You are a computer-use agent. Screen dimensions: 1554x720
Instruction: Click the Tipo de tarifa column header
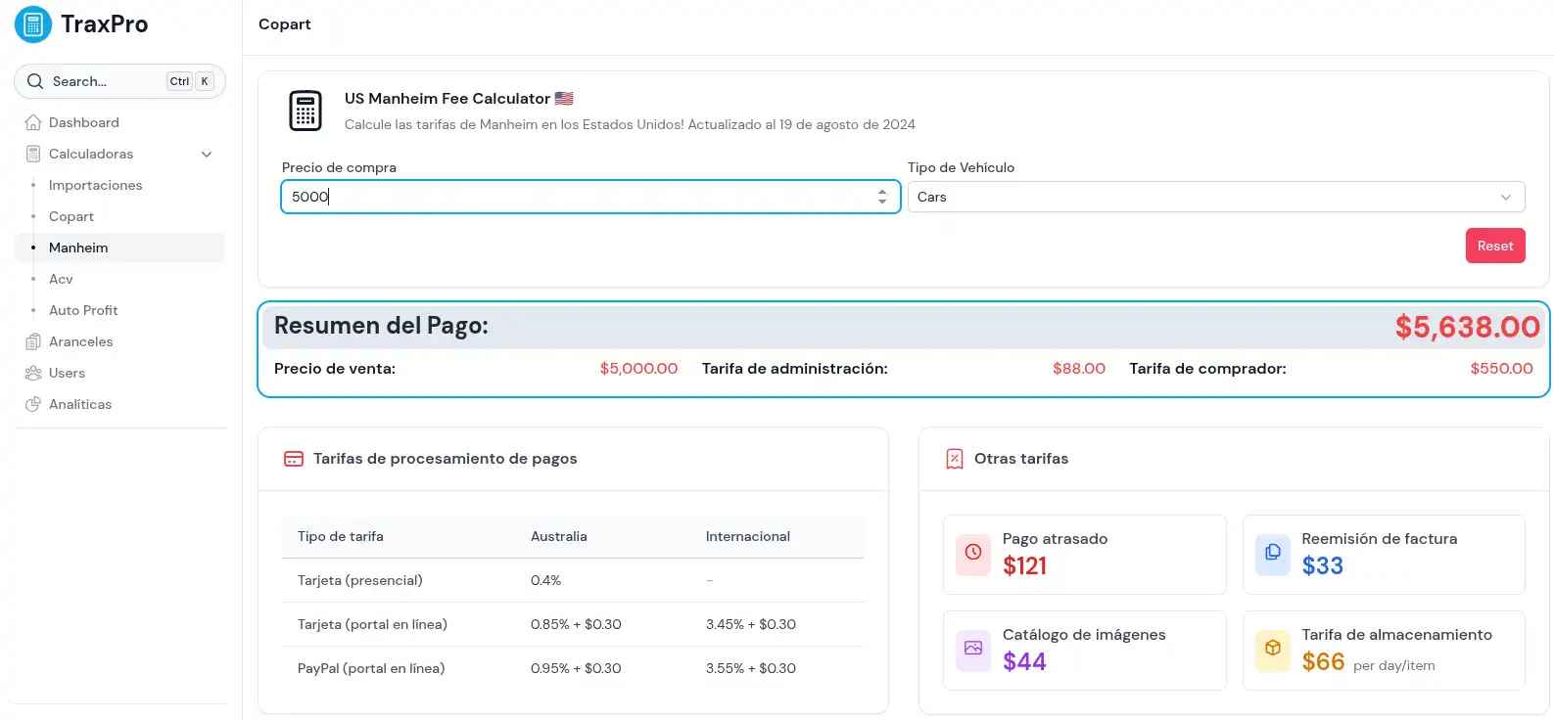341,536
